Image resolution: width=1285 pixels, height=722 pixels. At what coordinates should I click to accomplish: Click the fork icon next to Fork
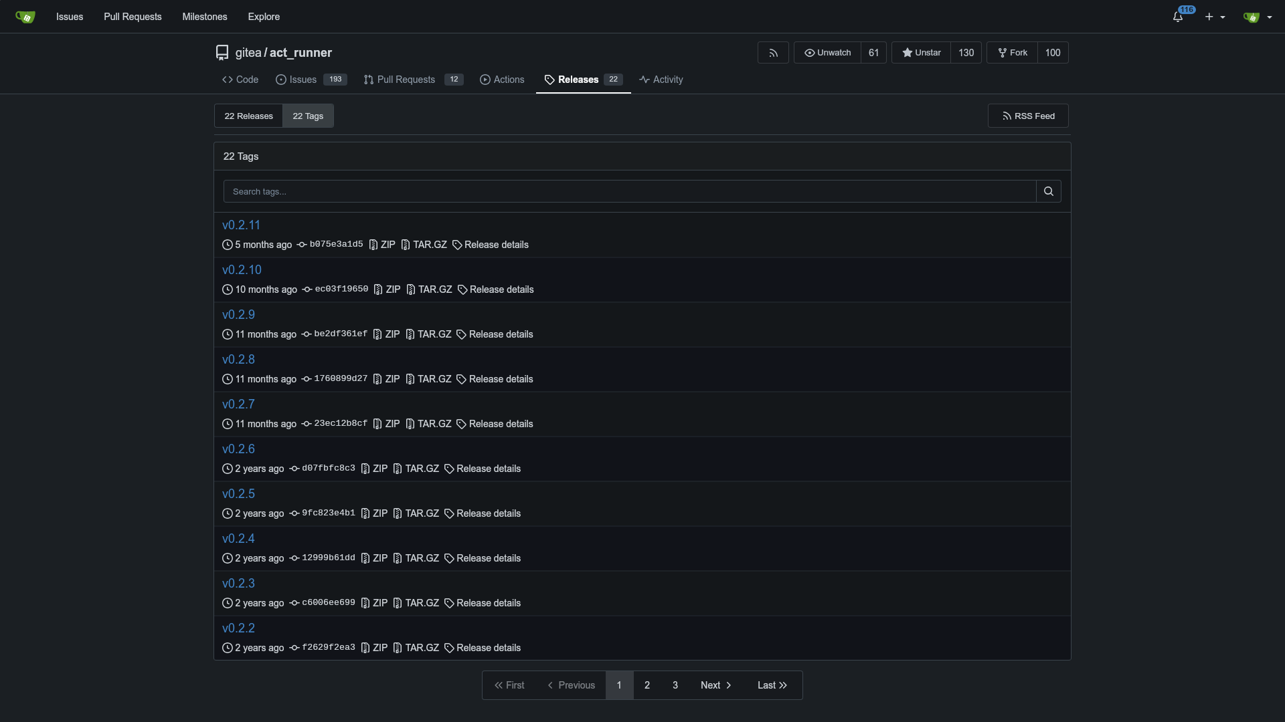tap(1003, 52)
